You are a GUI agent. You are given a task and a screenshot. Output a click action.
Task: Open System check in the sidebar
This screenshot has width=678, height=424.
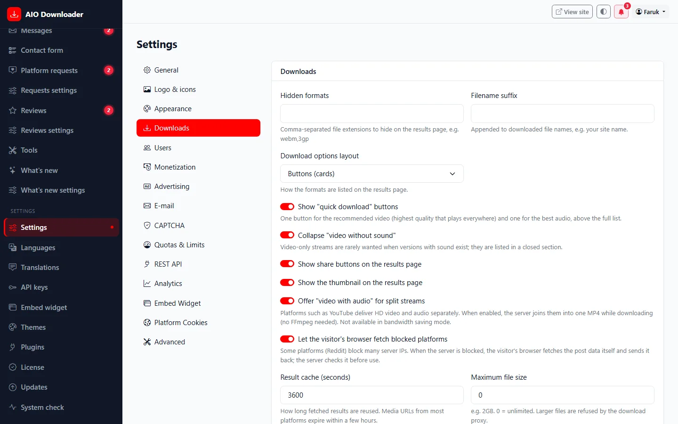61,408
